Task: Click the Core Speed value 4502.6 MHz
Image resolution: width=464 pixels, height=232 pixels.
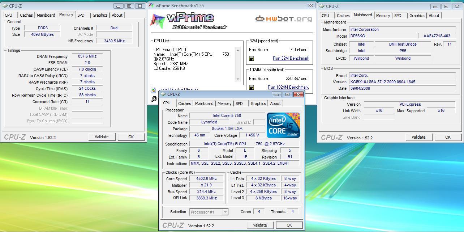Action: coord(207,179)
